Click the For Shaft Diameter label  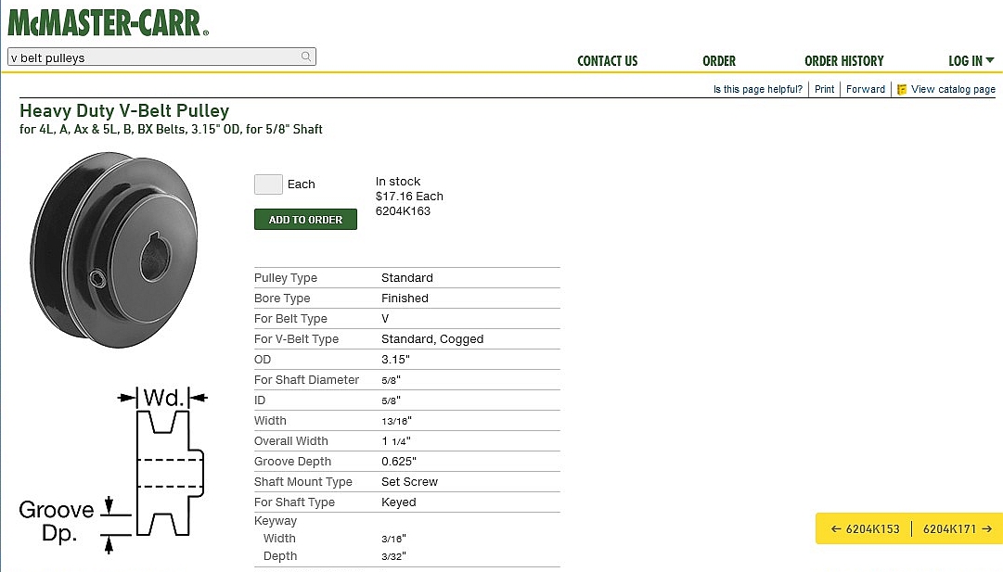point(306,380)
